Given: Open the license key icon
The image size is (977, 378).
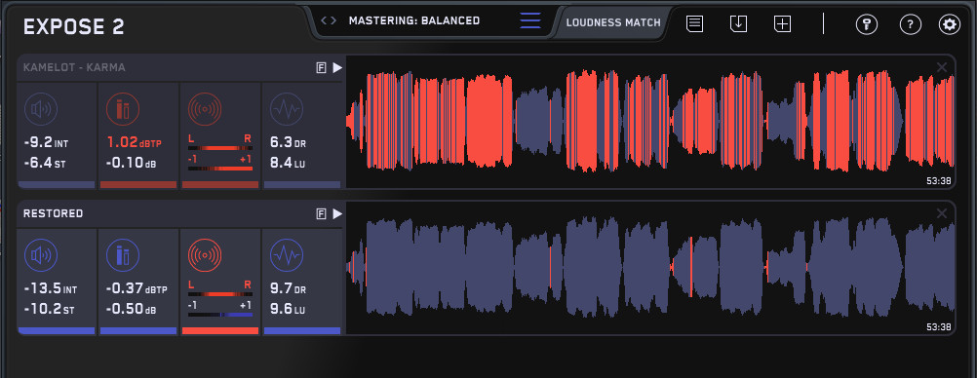Looking at the screenshot, I should click(867, 25).
